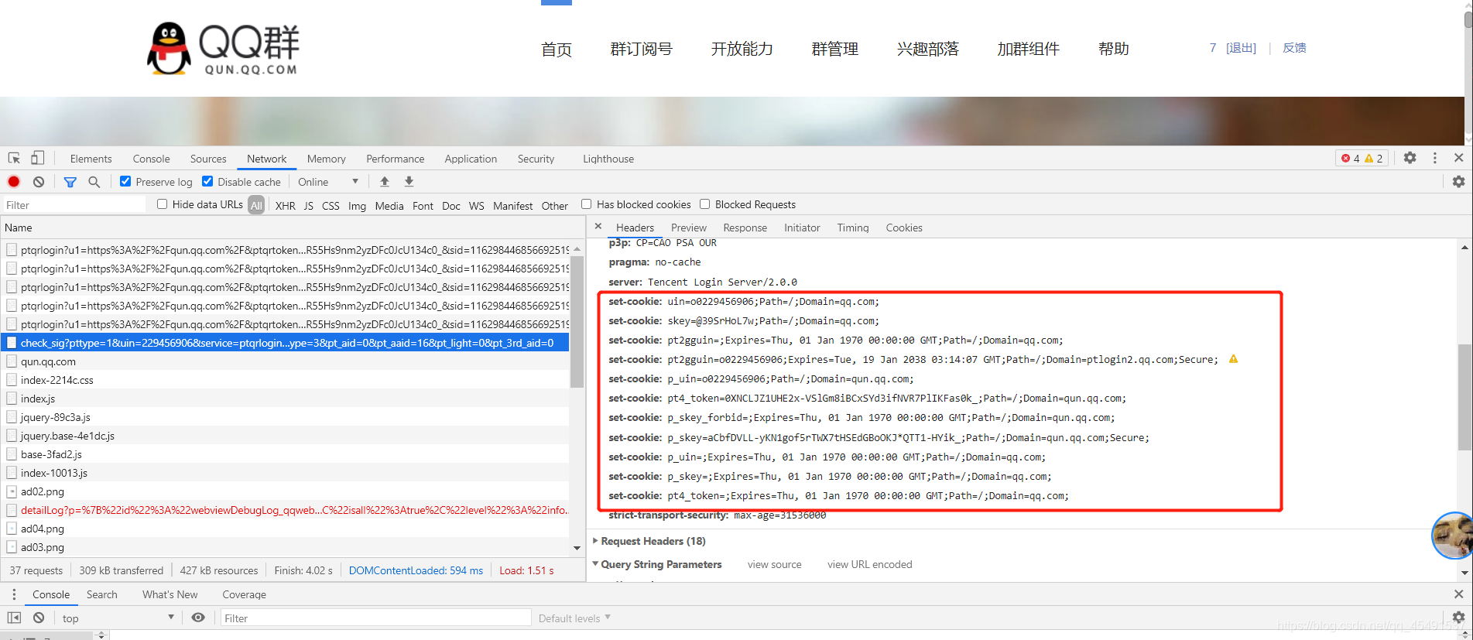Open network search magnifier icon
The image size is (1473, 640).
click(x=94, y=182)
